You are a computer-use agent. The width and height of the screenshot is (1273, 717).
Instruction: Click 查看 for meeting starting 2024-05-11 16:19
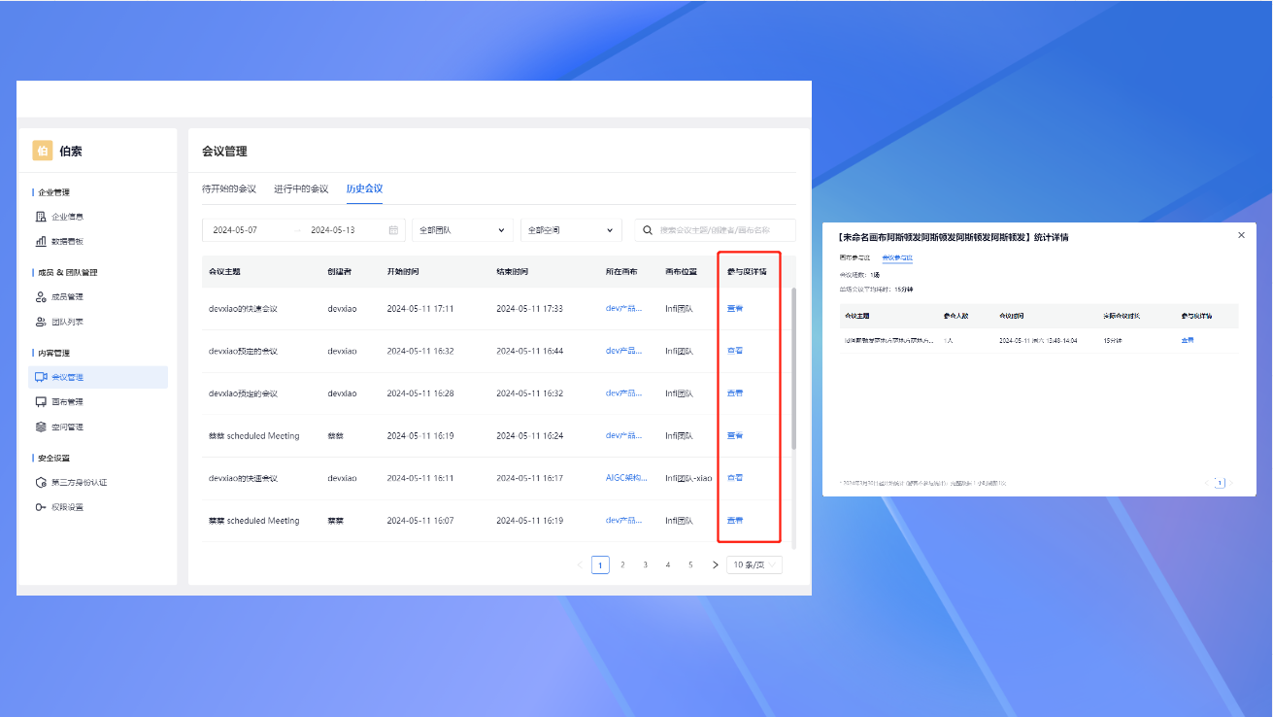pyautogui.click(x=735, y=435)
